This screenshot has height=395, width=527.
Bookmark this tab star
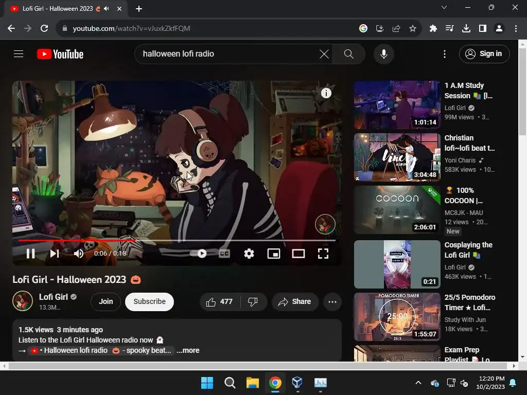pos(413,29)
